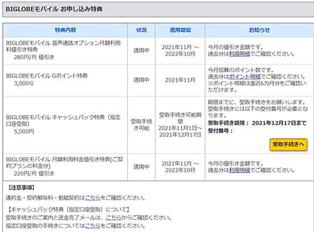Viewport: 314px width, 232px height.
Task: Select BIGLOBEモバイル Gポイント特典 text
Action: pos(47,76)
